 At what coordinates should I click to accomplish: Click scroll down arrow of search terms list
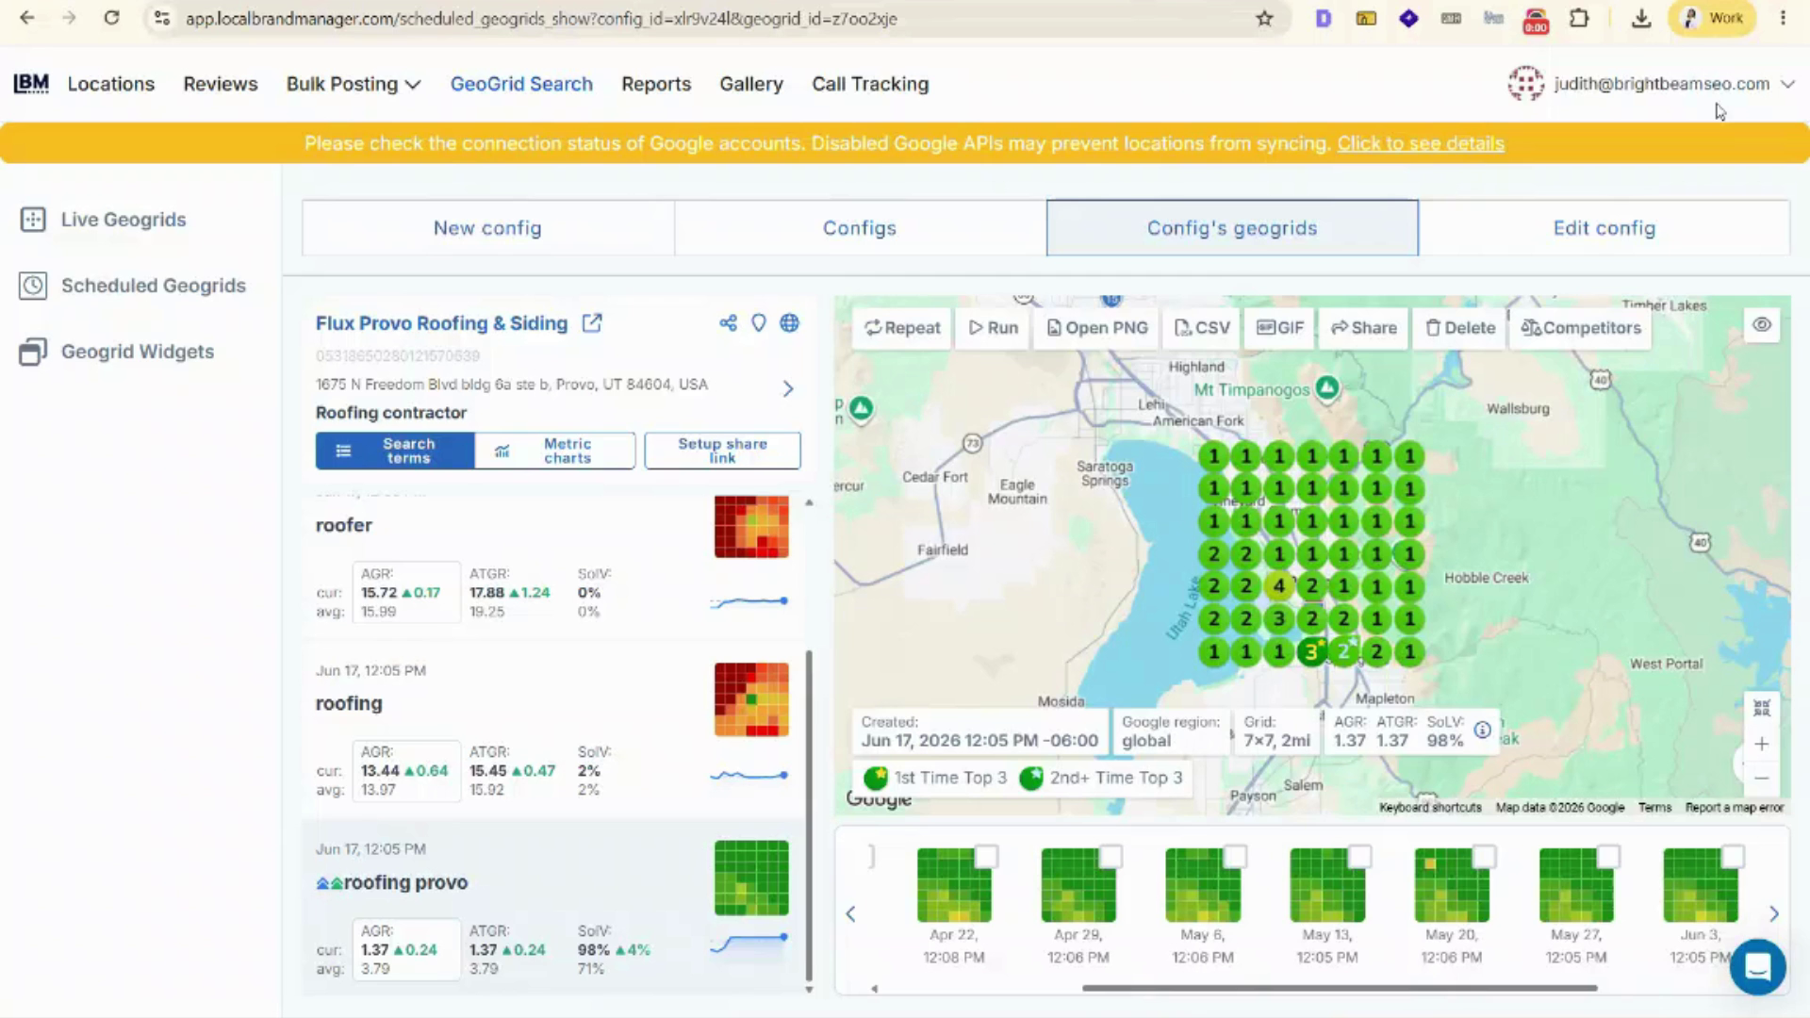click(809, 989)
